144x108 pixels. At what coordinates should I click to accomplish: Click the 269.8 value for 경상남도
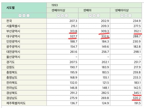[105, 98]
